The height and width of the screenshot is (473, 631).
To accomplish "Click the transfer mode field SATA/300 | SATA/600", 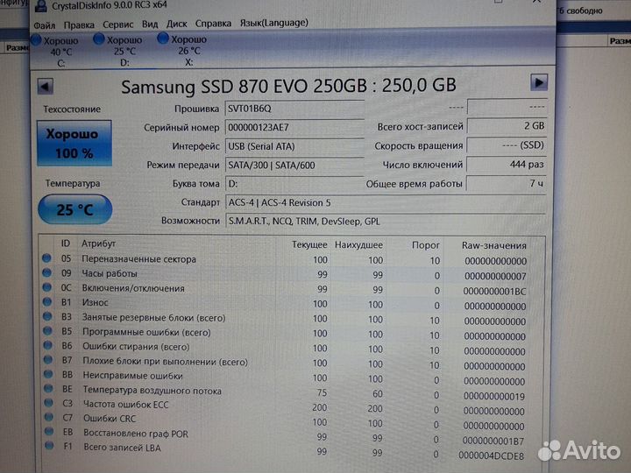I will [294, 166].
